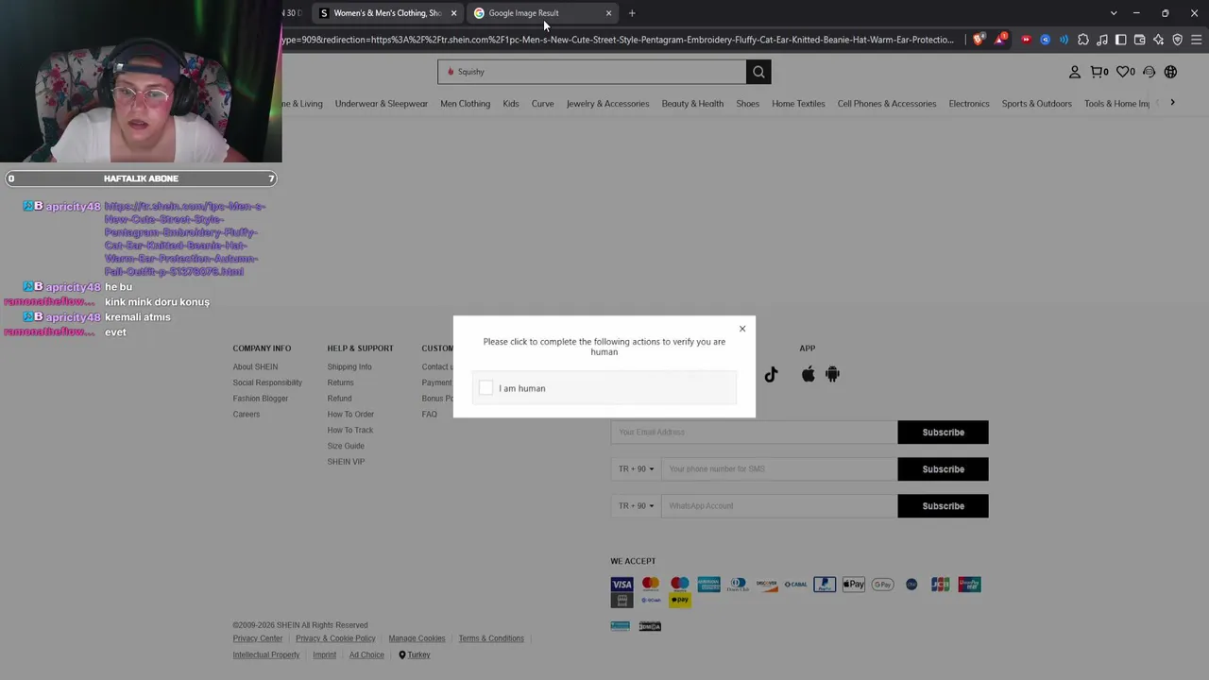1209x680 pixels.
Task: Expand the tab search chevron in title bar
Action: pyautogui.click(x=1114, y=13)
